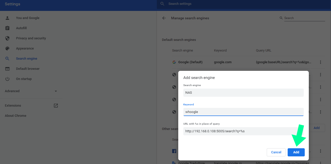
Task: Select the Autofill sidebar icon
Action: (7, 28)
